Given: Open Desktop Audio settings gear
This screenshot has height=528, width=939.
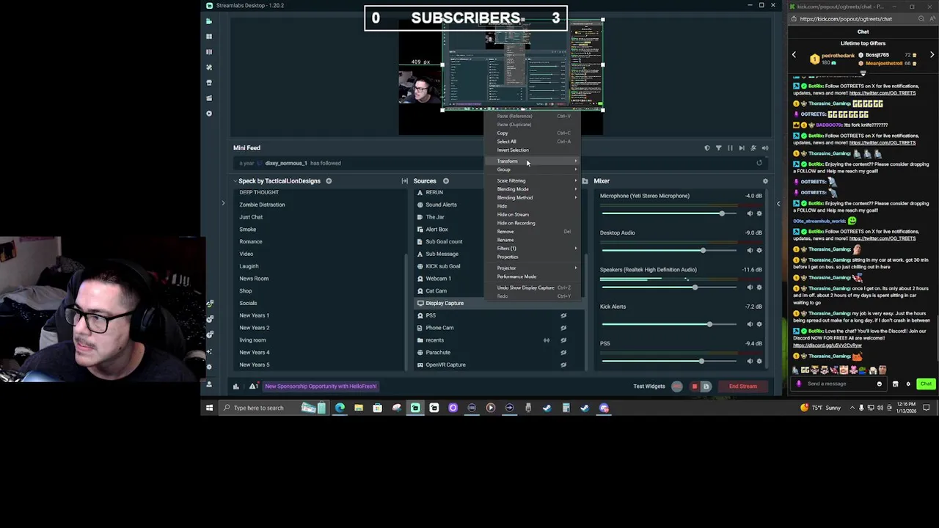Looking at the screenshot, I should (759, 250).
